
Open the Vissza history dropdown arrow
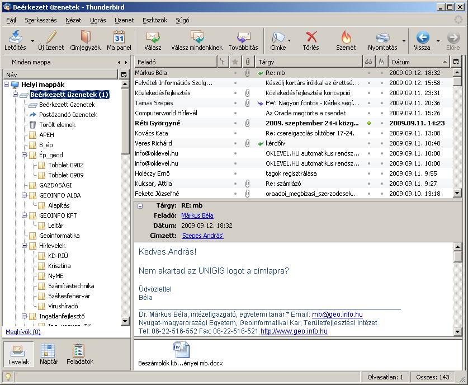tap(438, 41)
